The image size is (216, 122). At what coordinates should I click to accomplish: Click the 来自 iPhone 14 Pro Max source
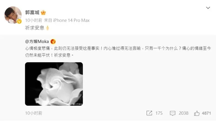tap(67, 20)
